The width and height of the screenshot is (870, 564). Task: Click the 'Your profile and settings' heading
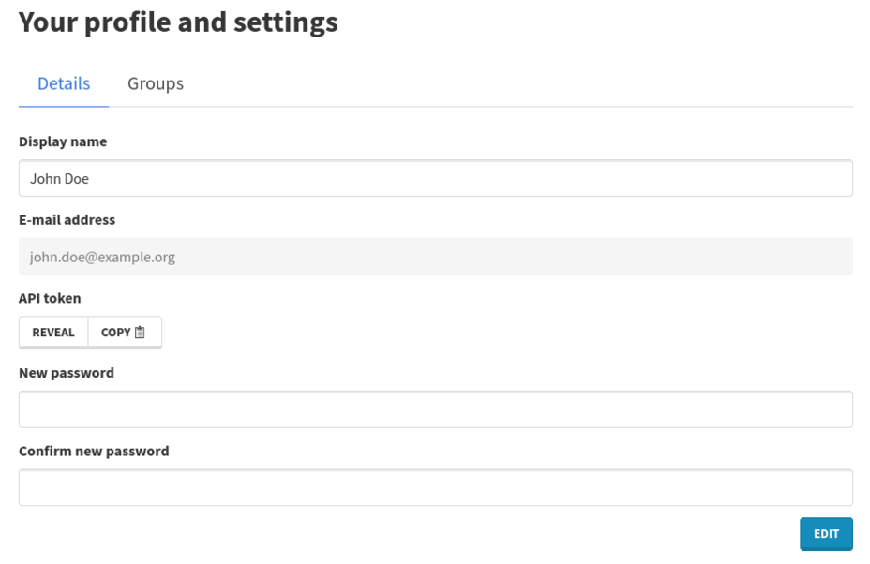click(178, 22)
